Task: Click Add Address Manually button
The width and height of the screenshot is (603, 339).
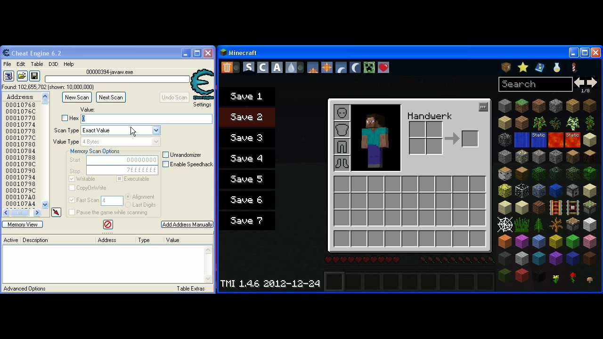Action: tap(187, 225)
